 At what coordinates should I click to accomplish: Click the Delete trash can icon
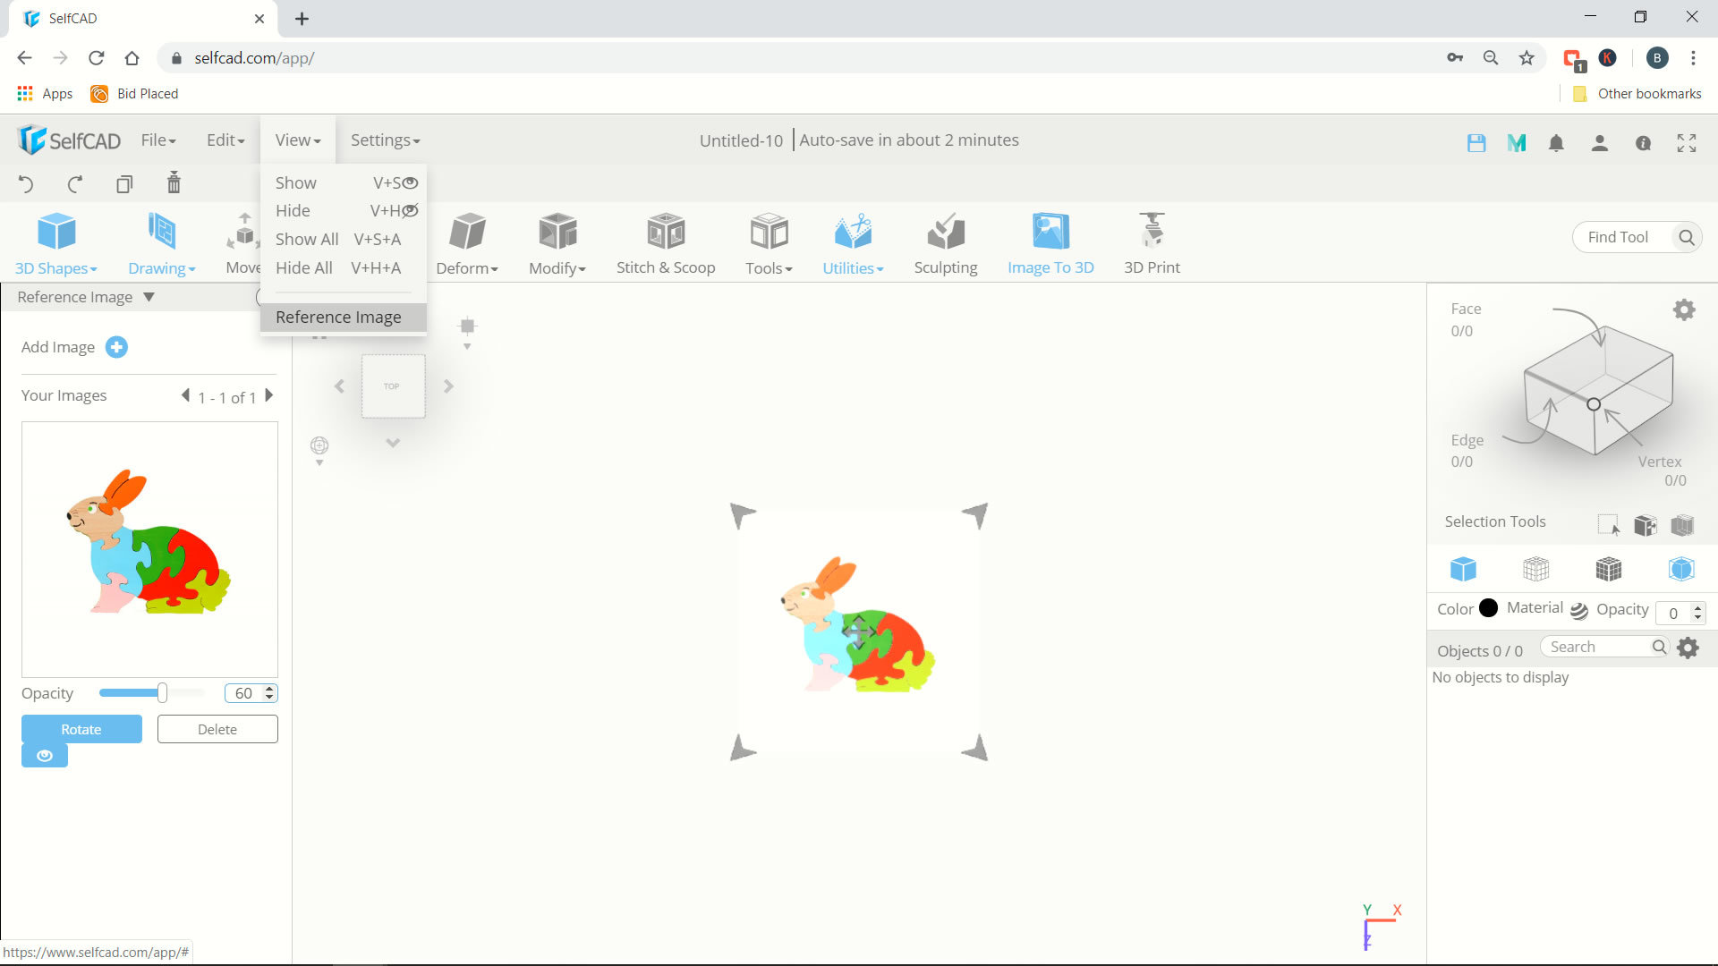click(x=174, y=182)
